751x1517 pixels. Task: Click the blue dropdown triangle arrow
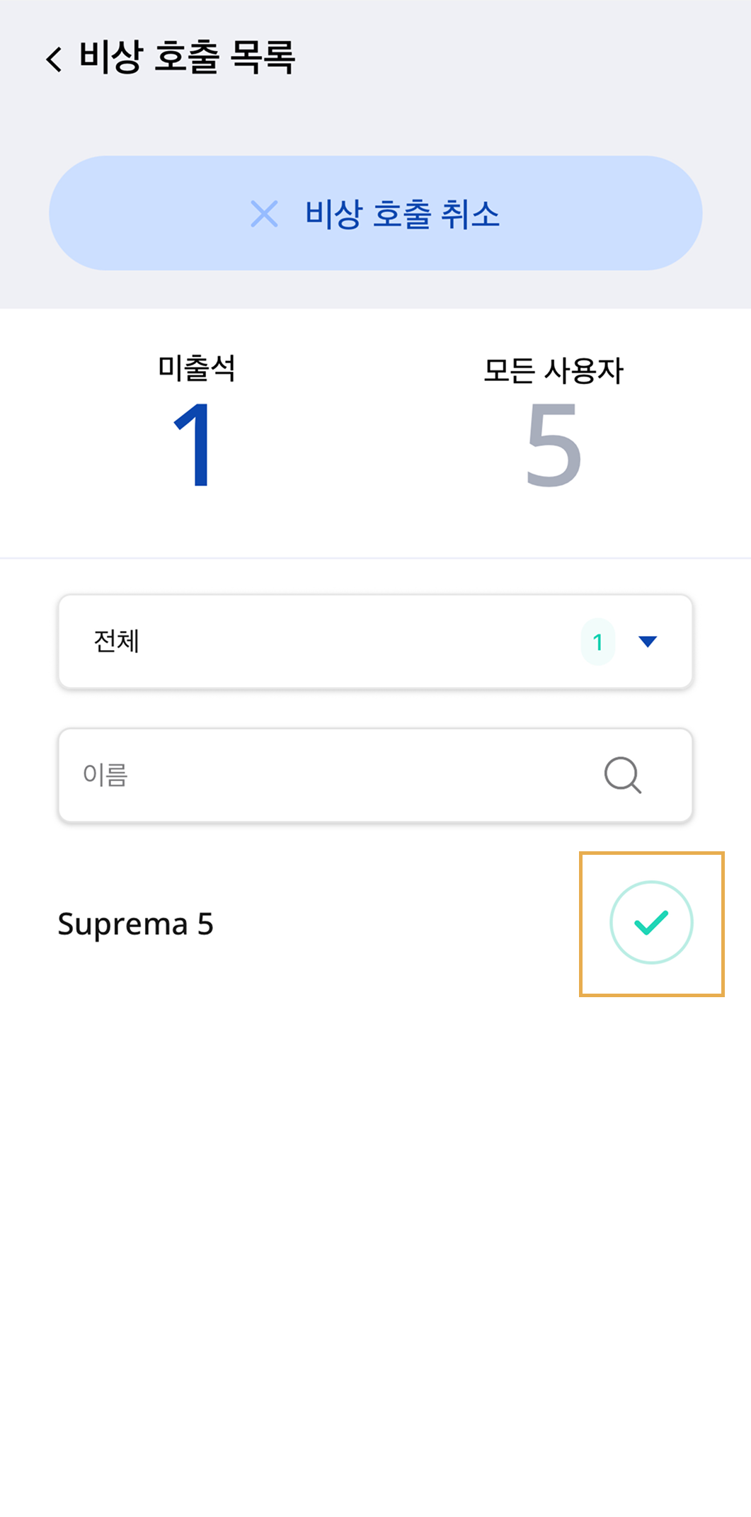tap(648, 642)
